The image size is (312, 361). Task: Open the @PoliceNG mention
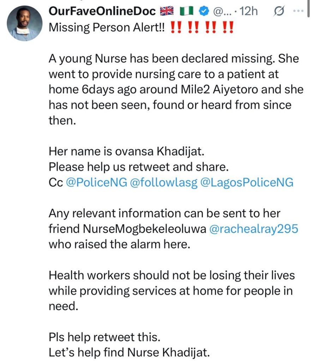[x=97, y=182]
